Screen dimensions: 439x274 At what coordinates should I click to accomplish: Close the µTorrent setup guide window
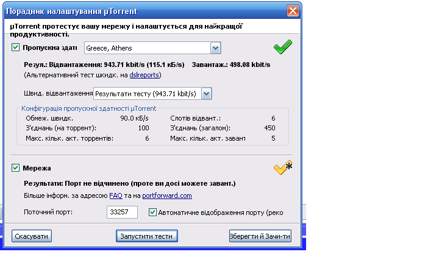[293, 11]
